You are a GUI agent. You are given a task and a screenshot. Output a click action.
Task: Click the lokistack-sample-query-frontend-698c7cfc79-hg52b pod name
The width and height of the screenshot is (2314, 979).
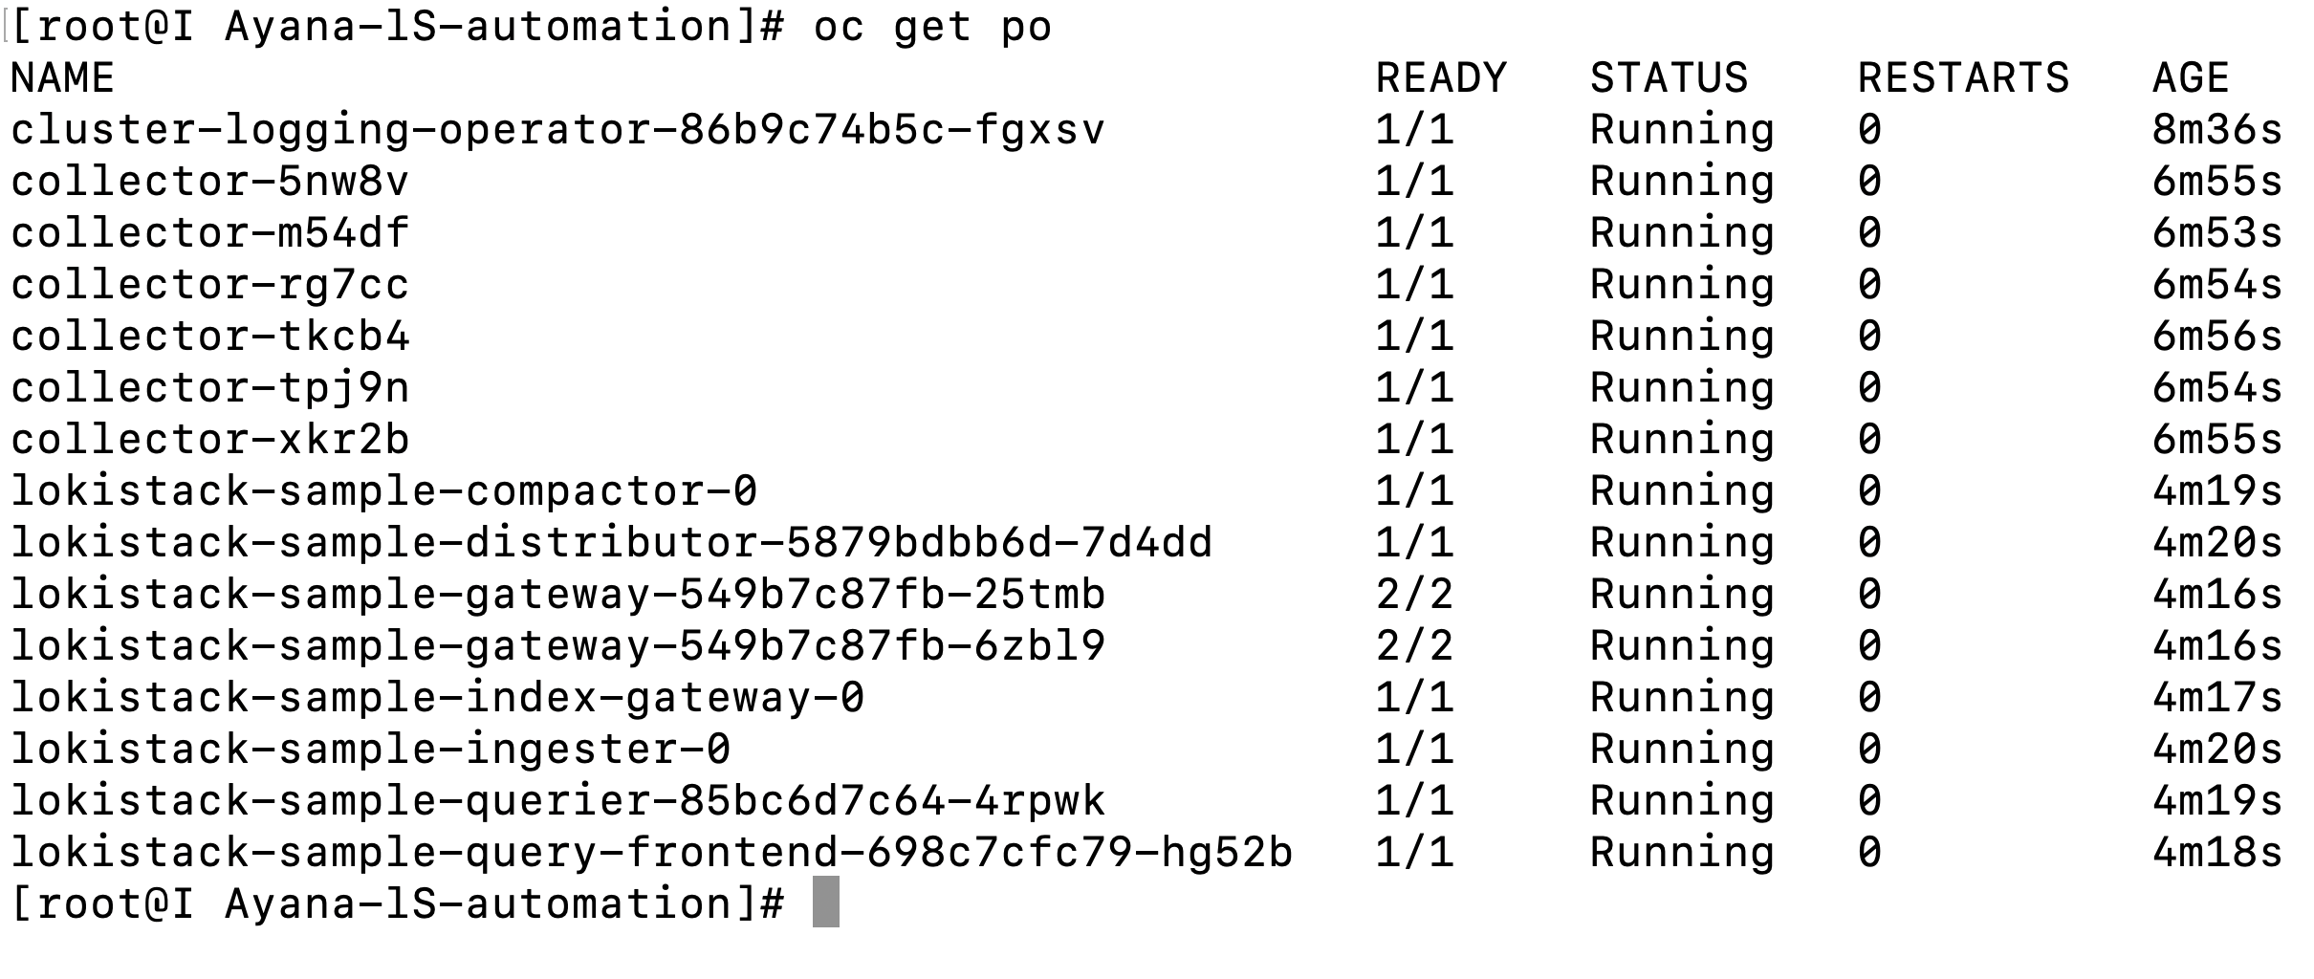click(x=651, y=853)
